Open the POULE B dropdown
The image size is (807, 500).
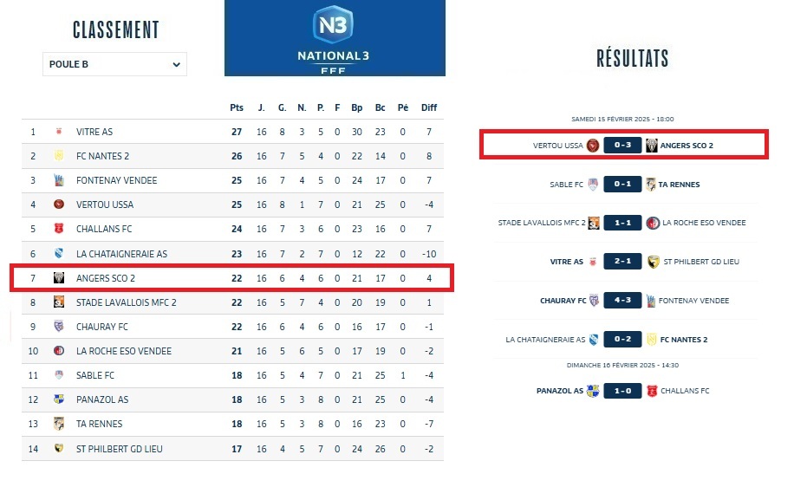[114, 64]
